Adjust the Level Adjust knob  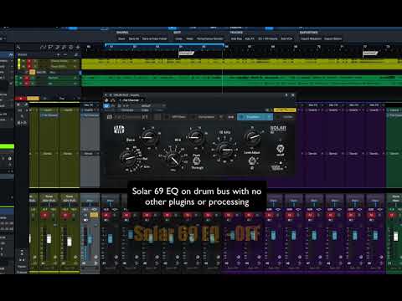click(252, 138)
